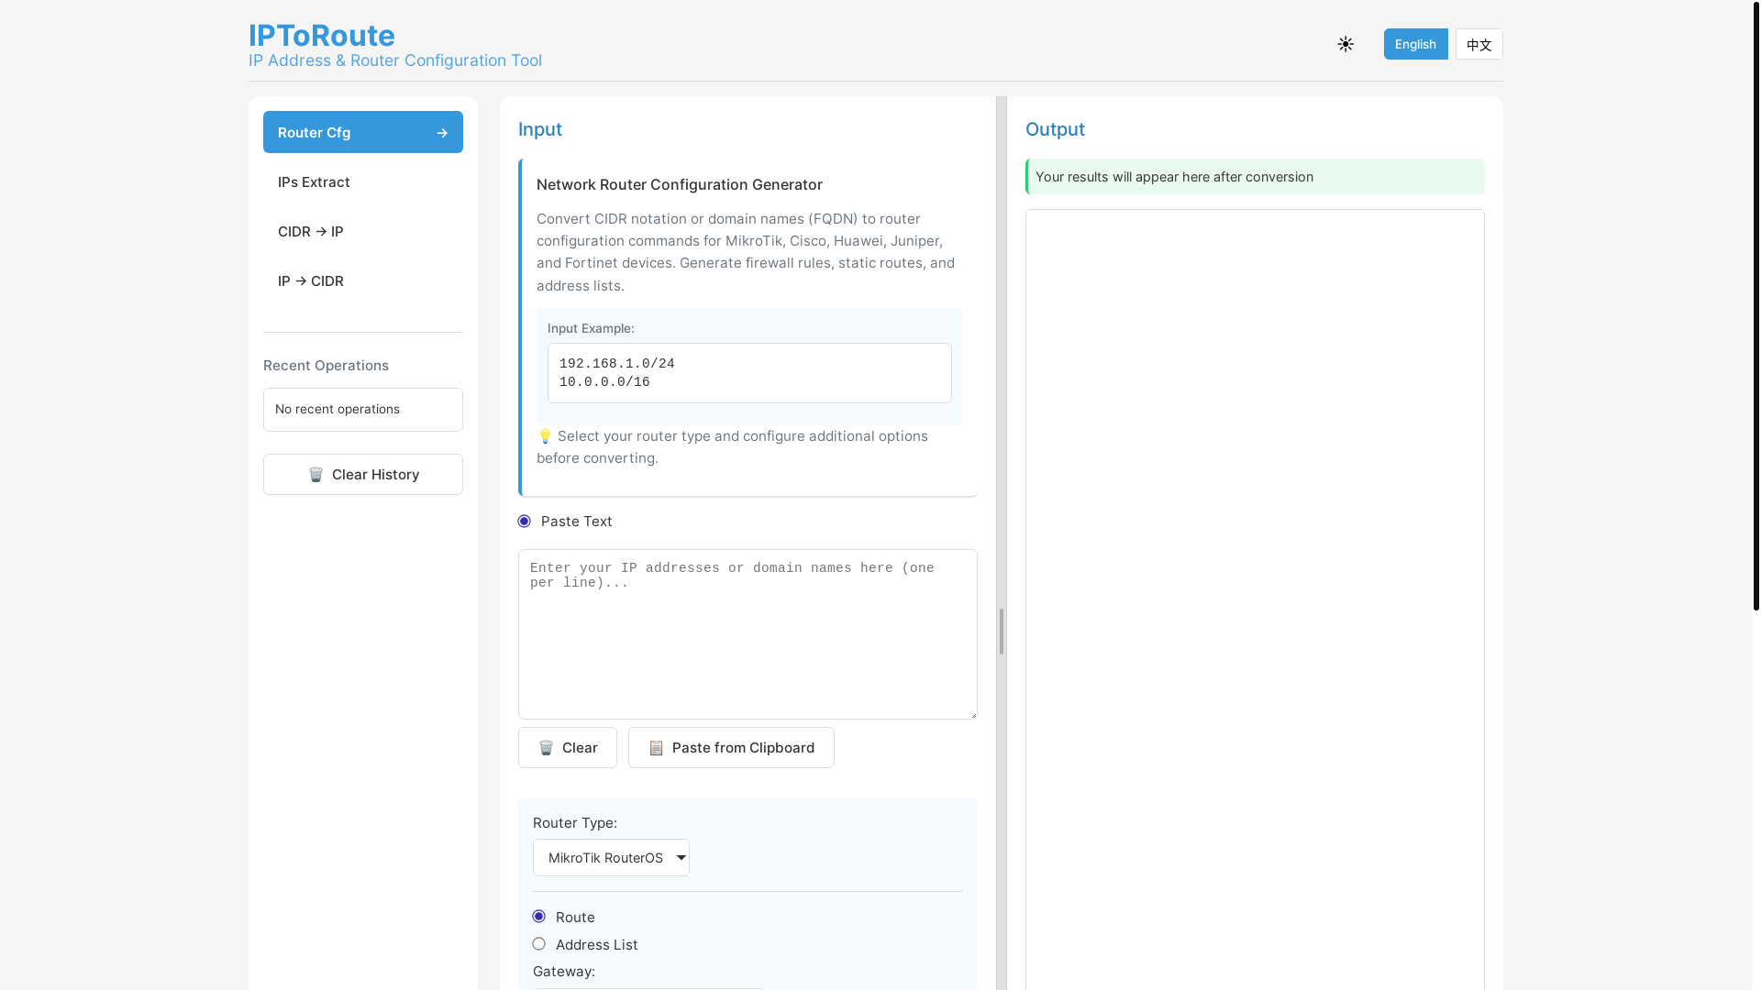Image resolution: width=1761 pixels, height=990 pixels.
Task: Click the arrow icon on Router Cfg
Action: click(442, 133)
